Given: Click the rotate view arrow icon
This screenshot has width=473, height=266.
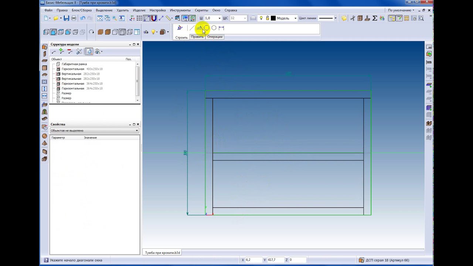Looking at the screenshot, I should tap(91, 32).
